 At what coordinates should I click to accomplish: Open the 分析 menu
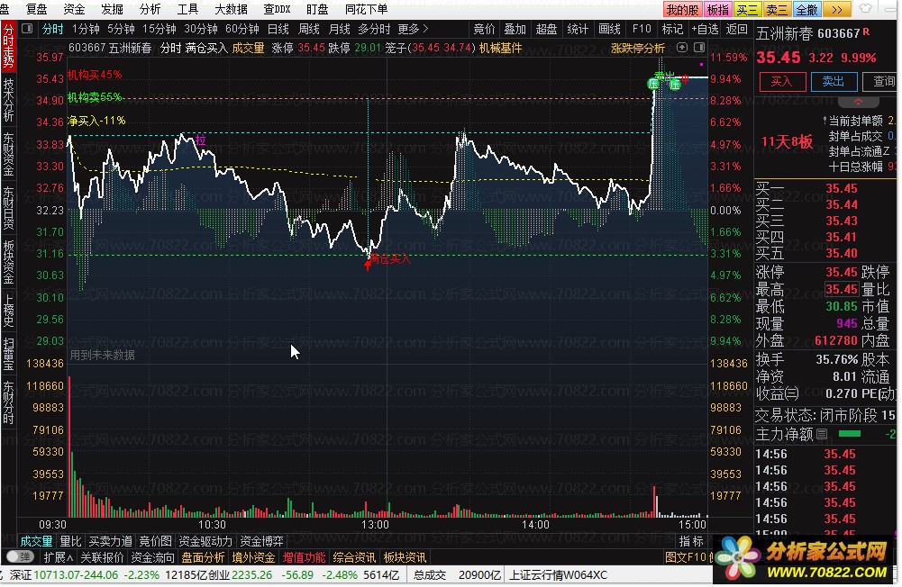point(150,9)
